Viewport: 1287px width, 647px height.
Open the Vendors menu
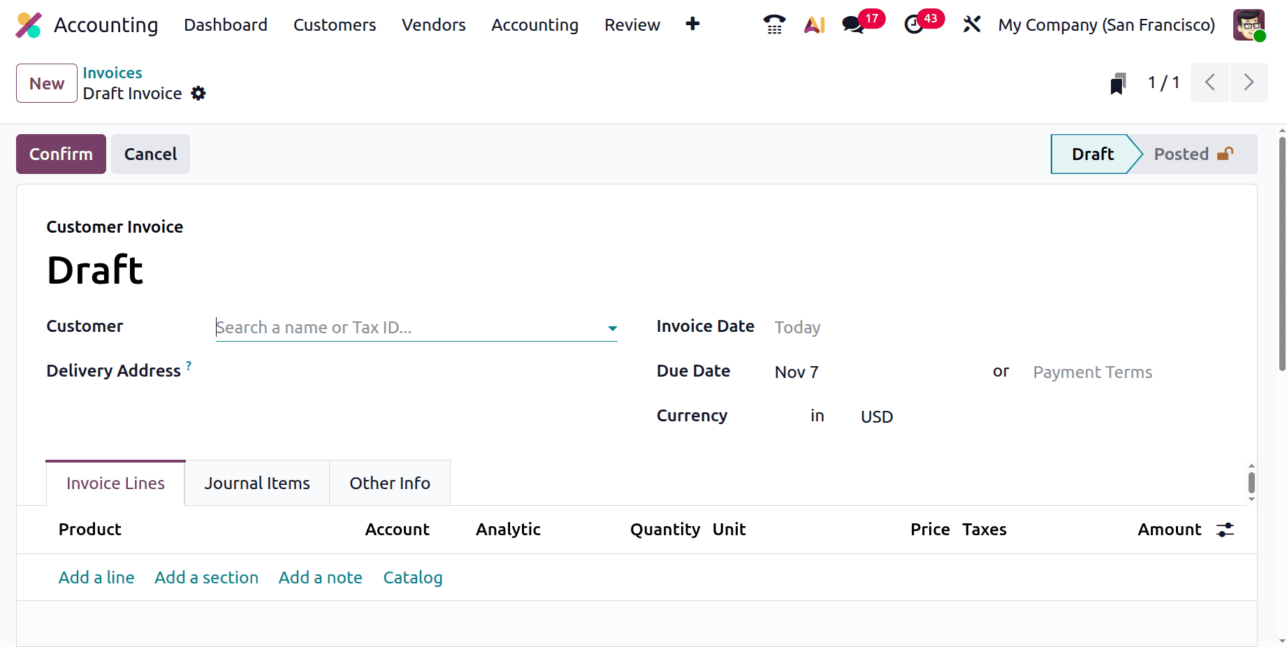433,24
